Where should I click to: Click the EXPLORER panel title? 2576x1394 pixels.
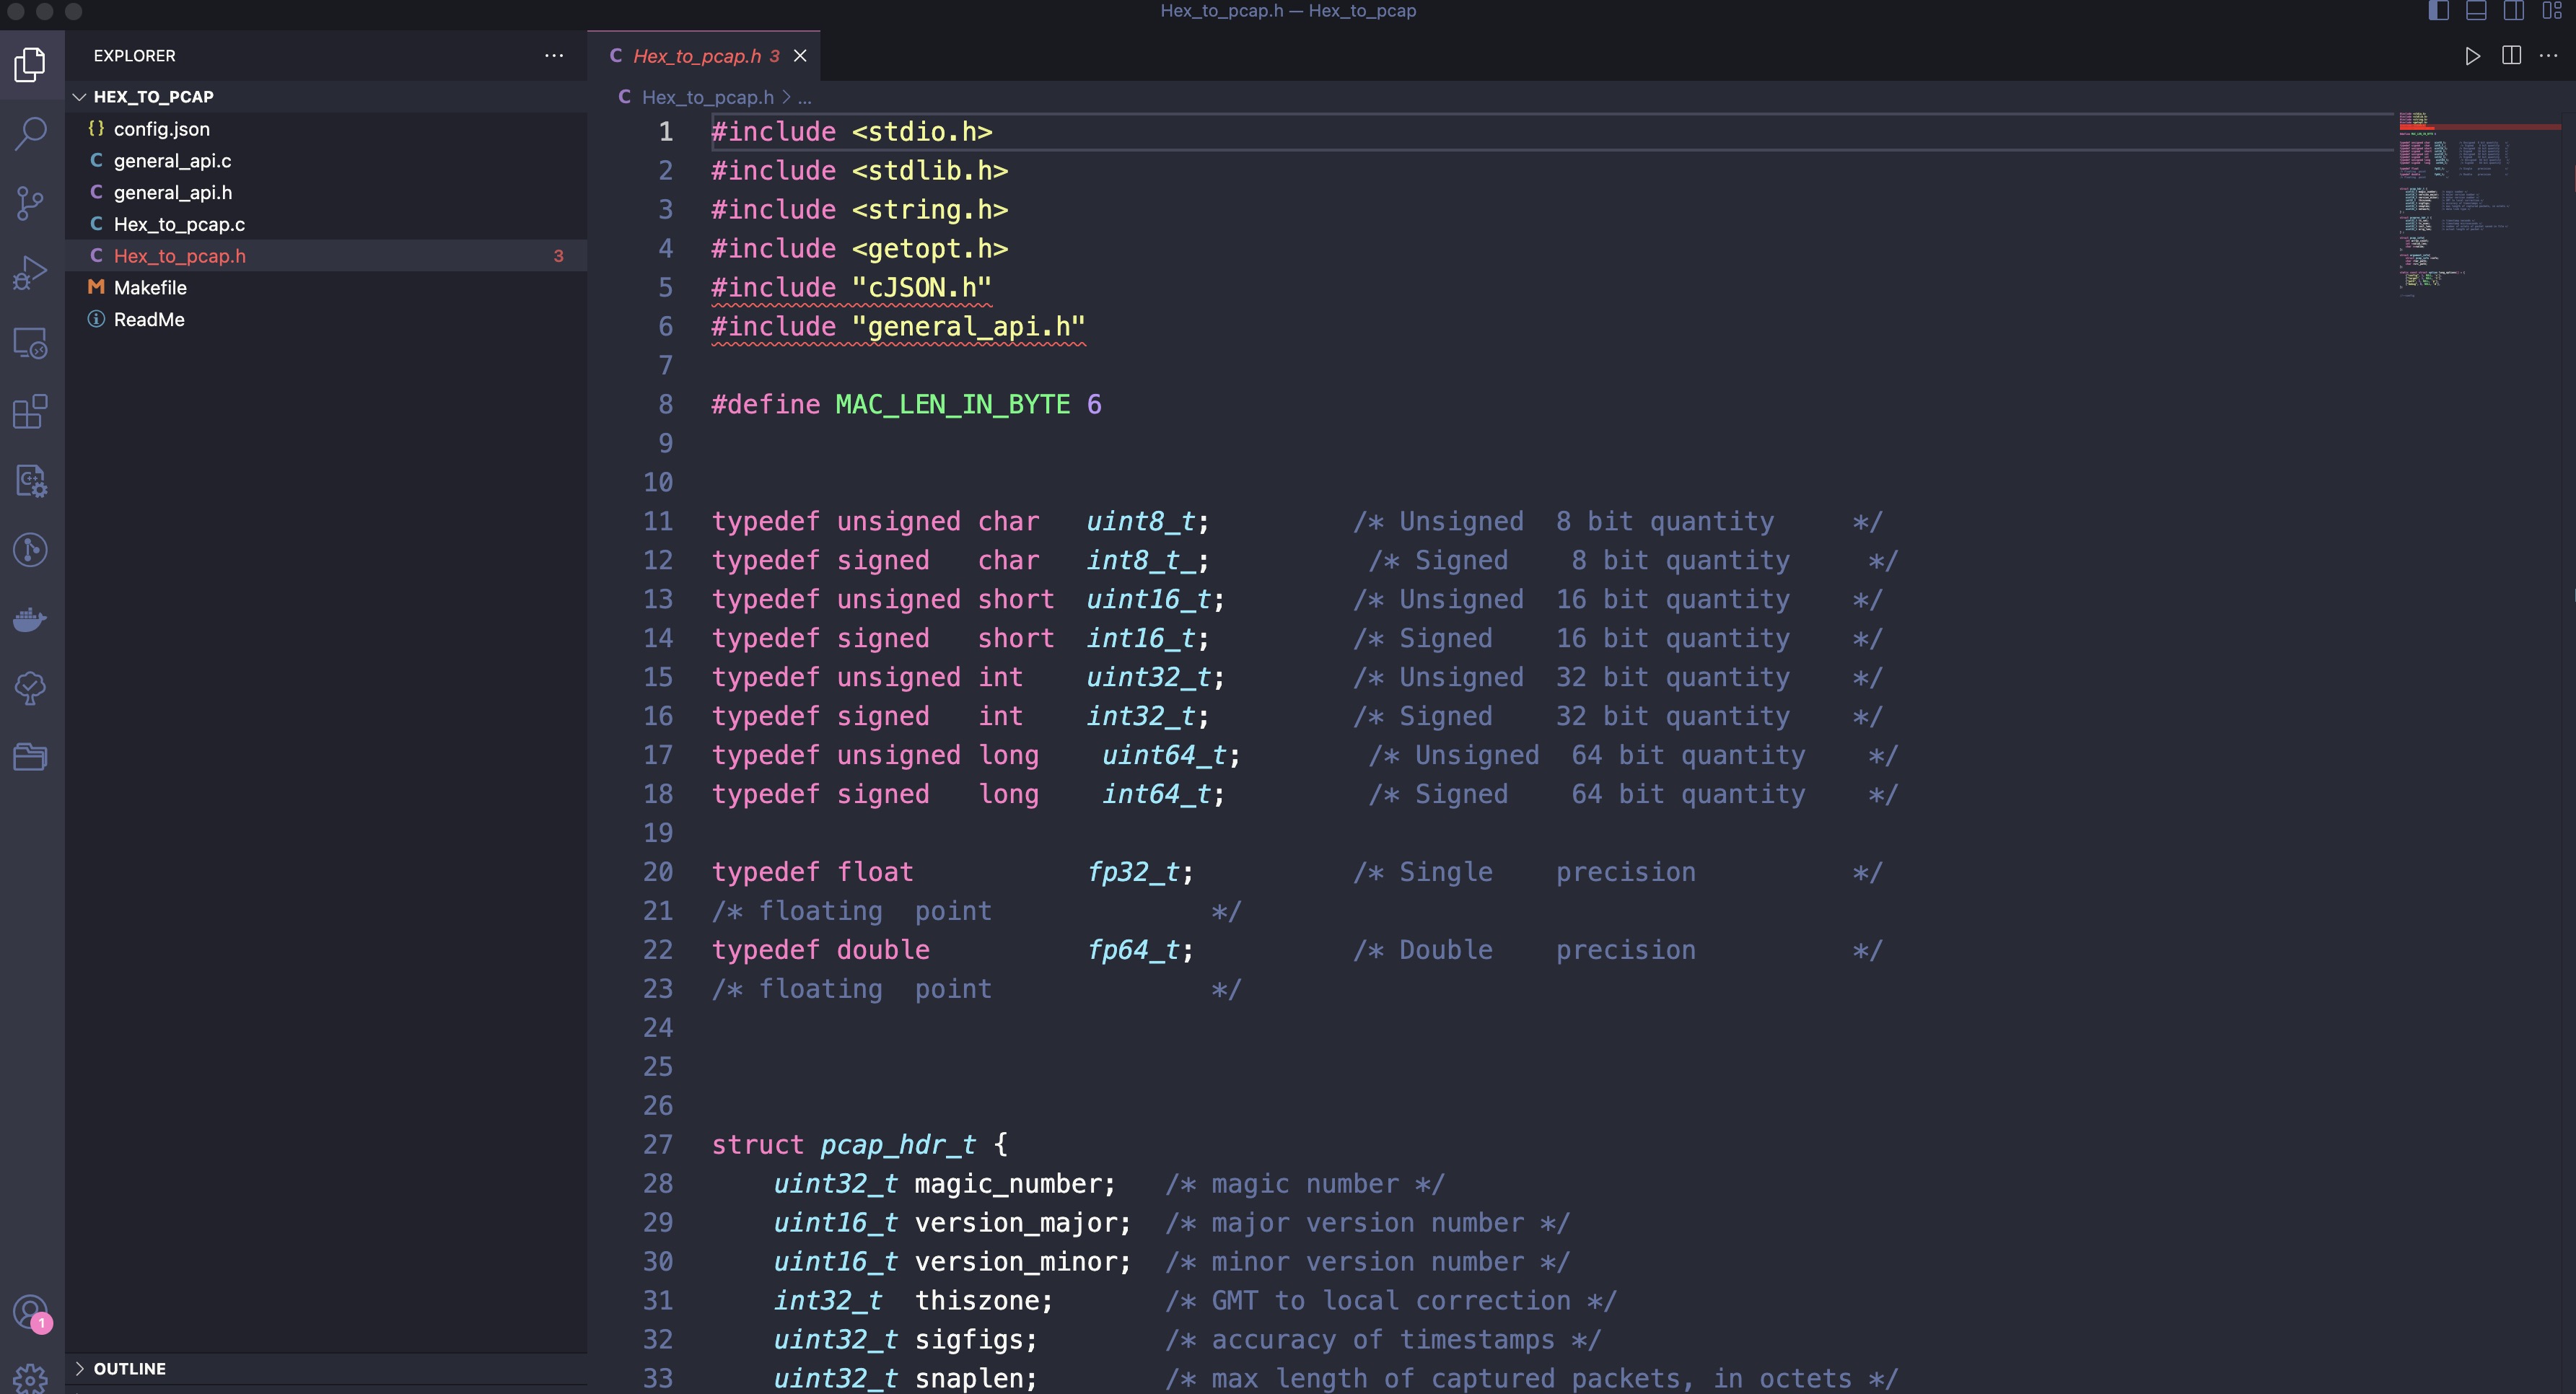click(134, 56)
